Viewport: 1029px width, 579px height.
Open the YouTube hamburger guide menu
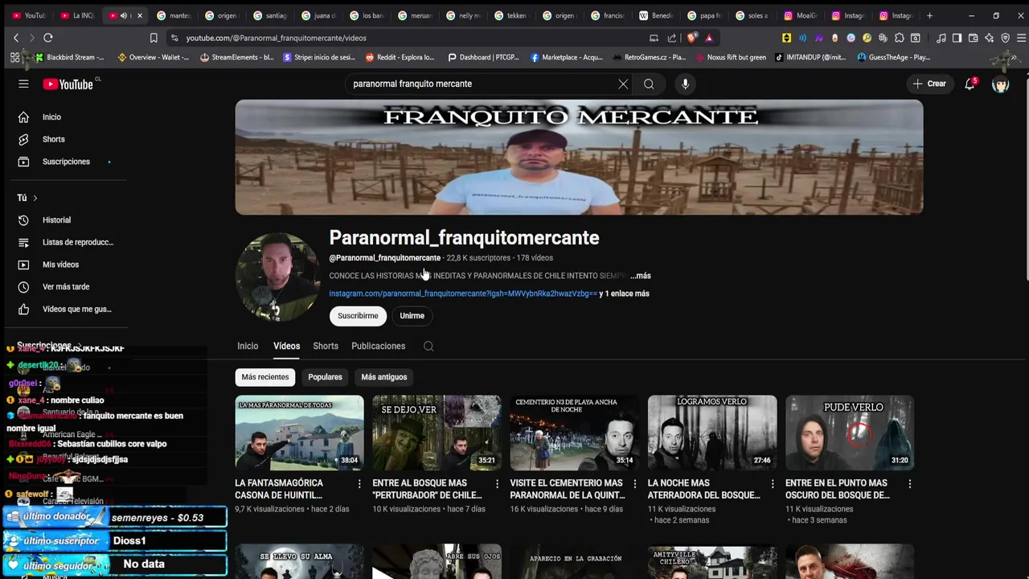(x=23, y=84)
